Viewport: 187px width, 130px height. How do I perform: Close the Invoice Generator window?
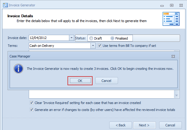click(181, 5)
